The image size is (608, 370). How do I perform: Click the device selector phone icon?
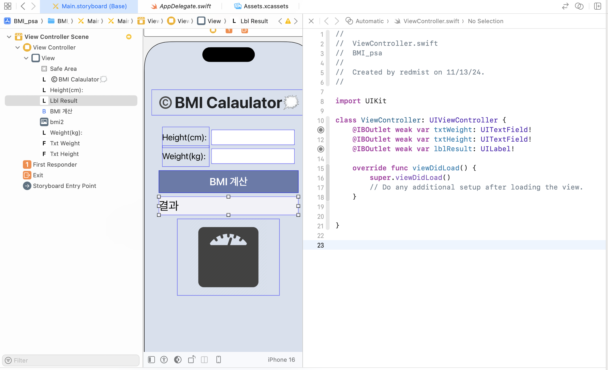[x=219, y=360]
